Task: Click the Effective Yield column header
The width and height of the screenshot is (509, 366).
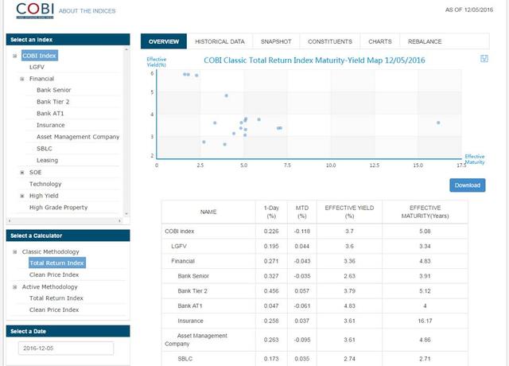Action: click(x=349, y=212)
